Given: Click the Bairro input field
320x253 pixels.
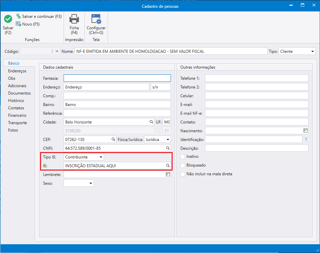Looking at the screenshot, I should (117, 105).
